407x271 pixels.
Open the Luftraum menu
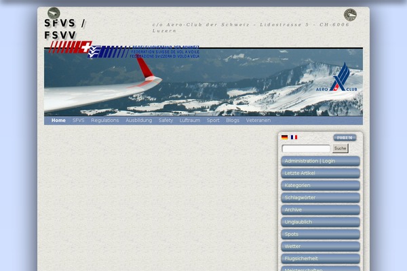click(x=190, y=121)
